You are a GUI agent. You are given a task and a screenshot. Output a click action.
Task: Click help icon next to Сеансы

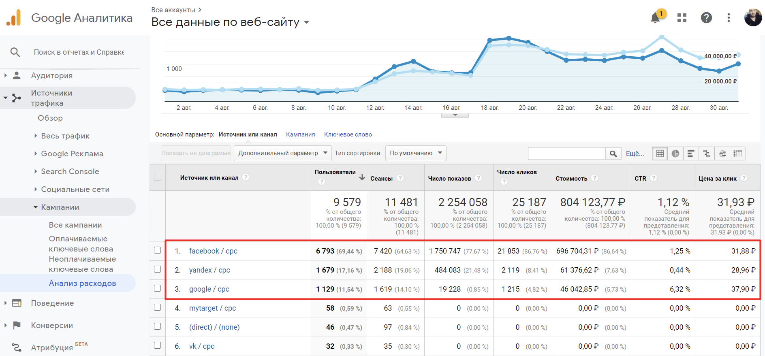tap(400, 178)
